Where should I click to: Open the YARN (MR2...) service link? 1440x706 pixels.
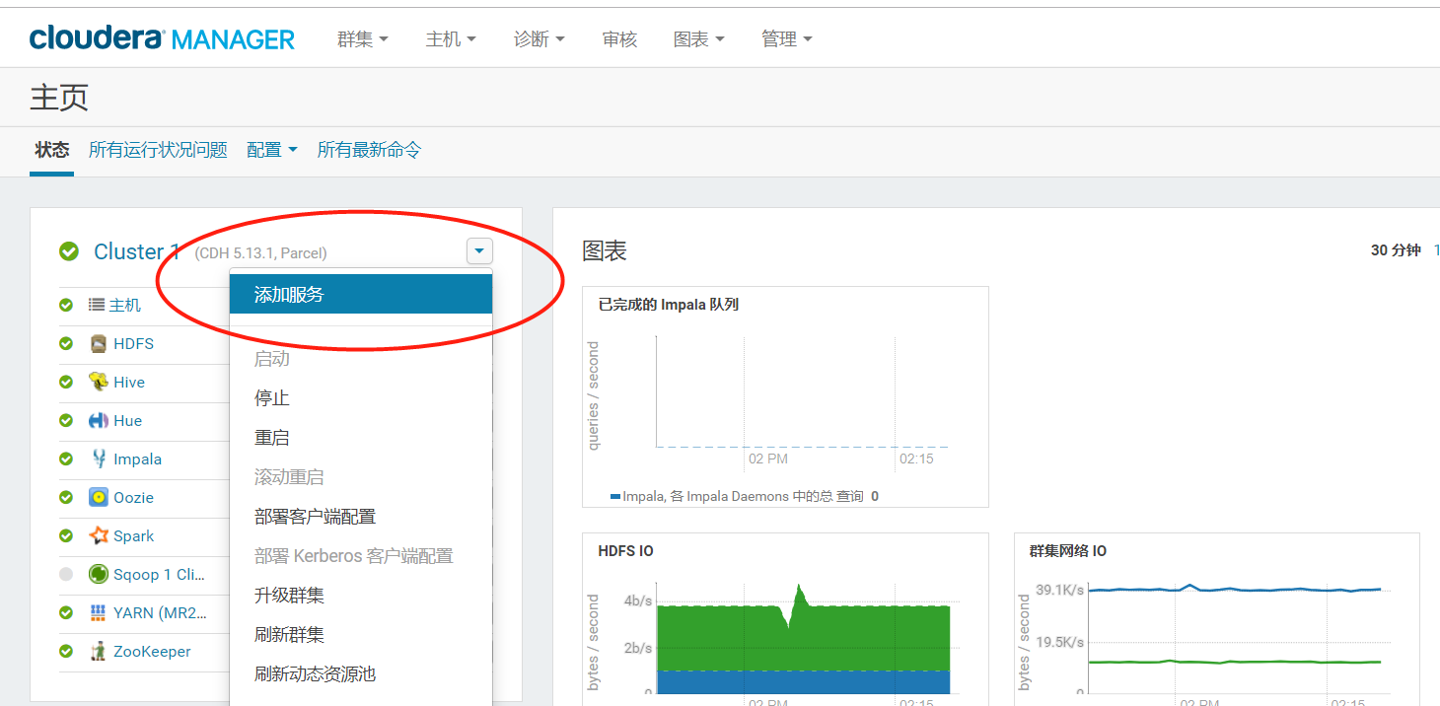tap(161, 613)
